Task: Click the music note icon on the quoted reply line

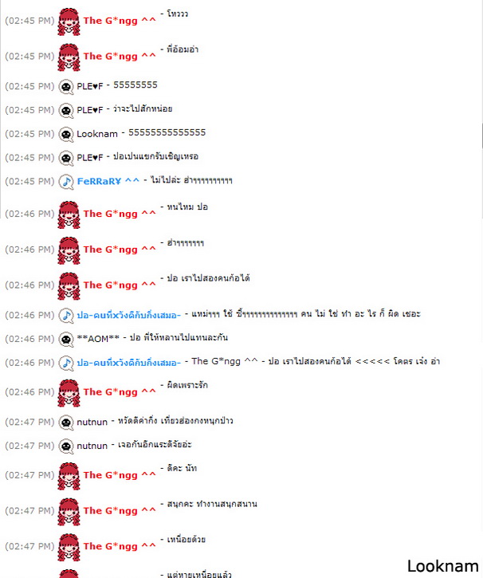Action: pos(66,363)
